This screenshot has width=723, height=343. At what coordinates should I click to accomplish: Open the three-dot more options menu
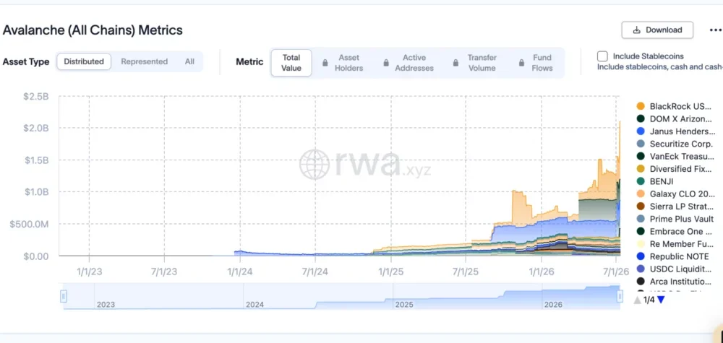tap(715, 30)
